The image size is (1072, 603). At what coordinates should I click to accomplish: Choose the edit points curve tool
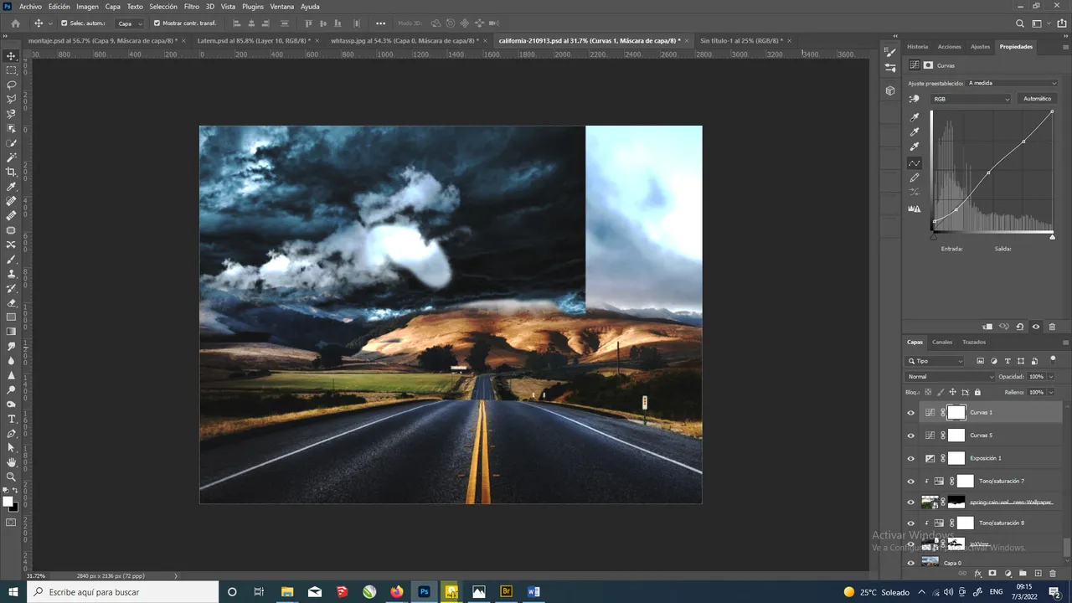coord(915,163)
